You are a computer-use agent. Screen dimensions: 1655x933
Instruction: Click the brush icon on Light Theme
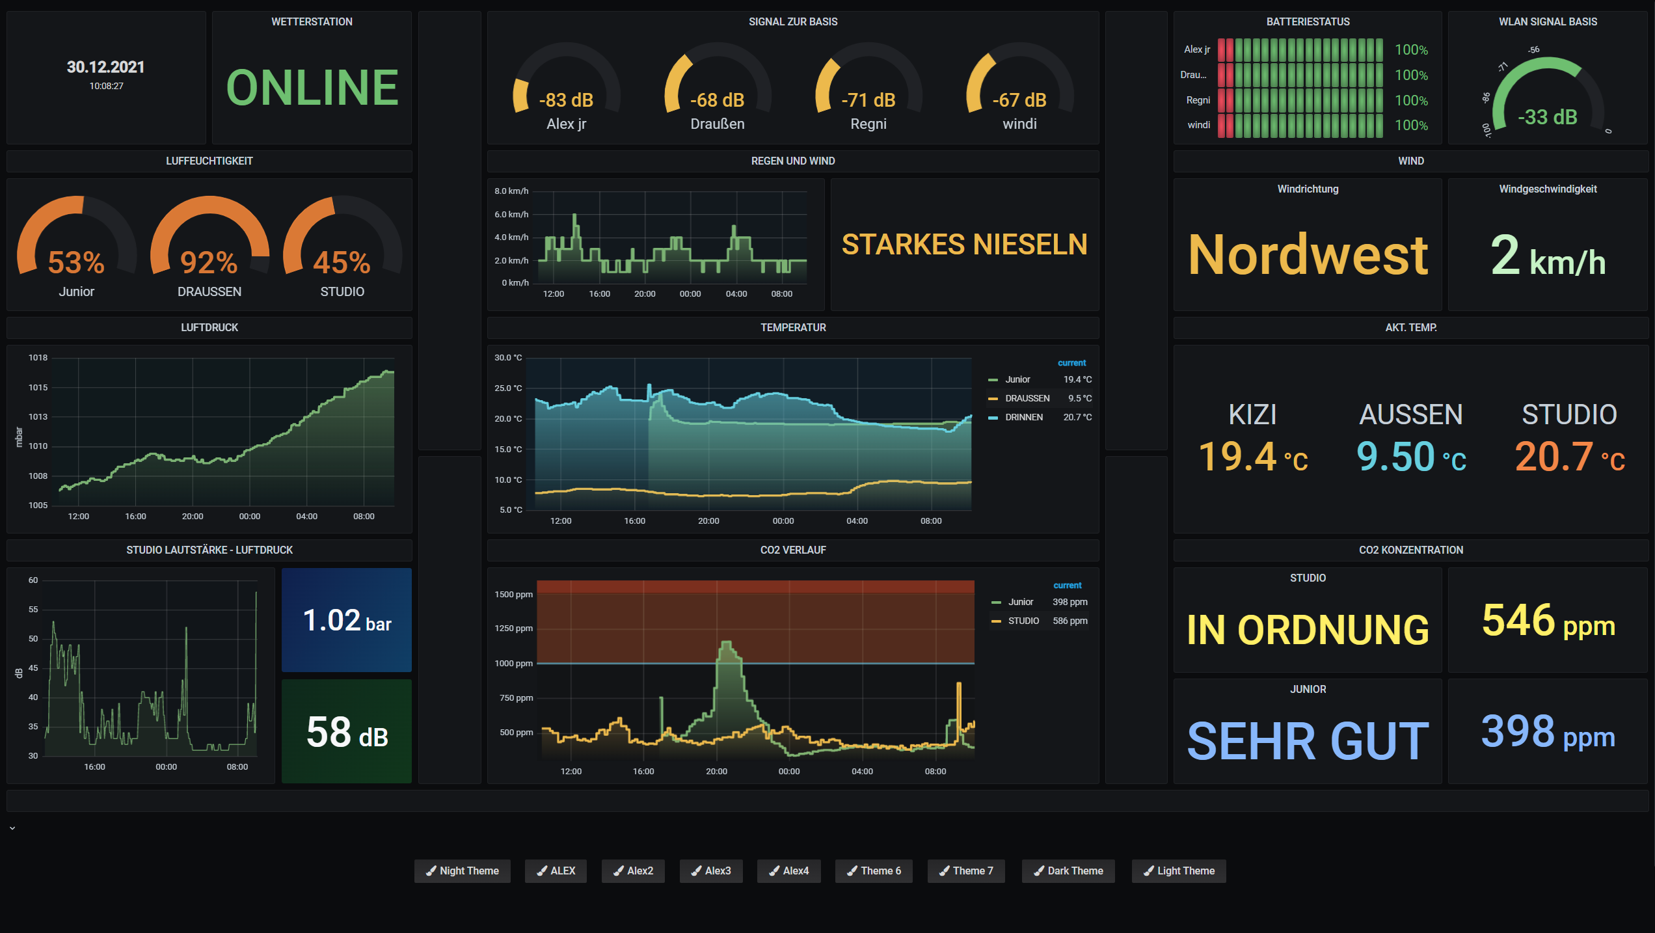[x=1148, y=871]
